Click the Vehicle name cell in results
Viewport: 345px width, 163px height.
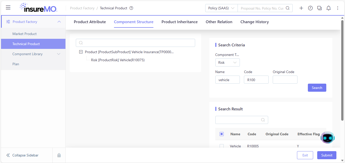click(x=235, y=146)
